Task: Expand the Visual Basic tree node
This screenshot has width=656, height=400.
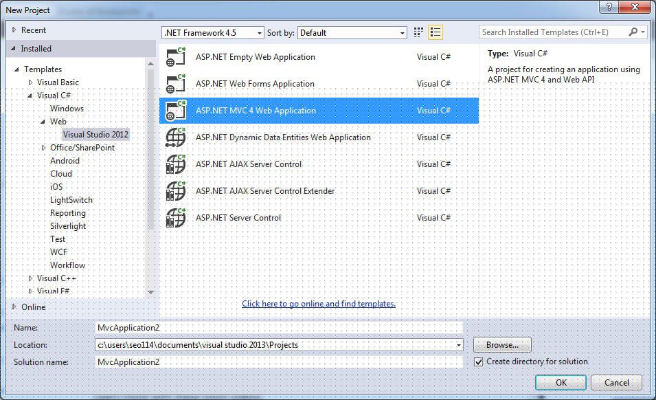Action: coord(30,82)
